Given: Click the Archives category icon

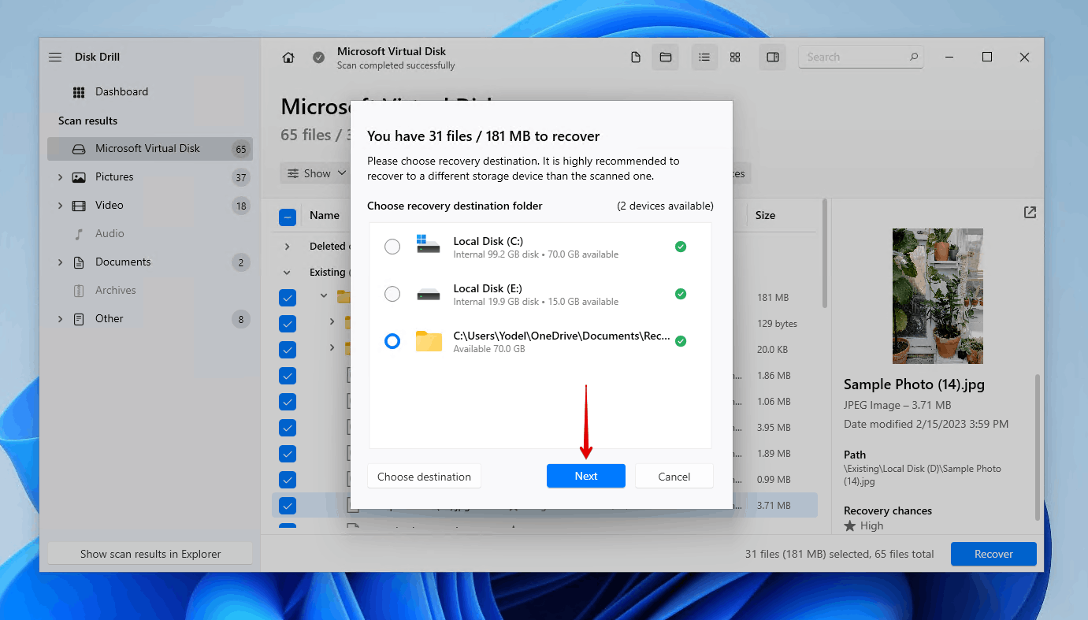Looking at the screenshot, I should [79, 291].
